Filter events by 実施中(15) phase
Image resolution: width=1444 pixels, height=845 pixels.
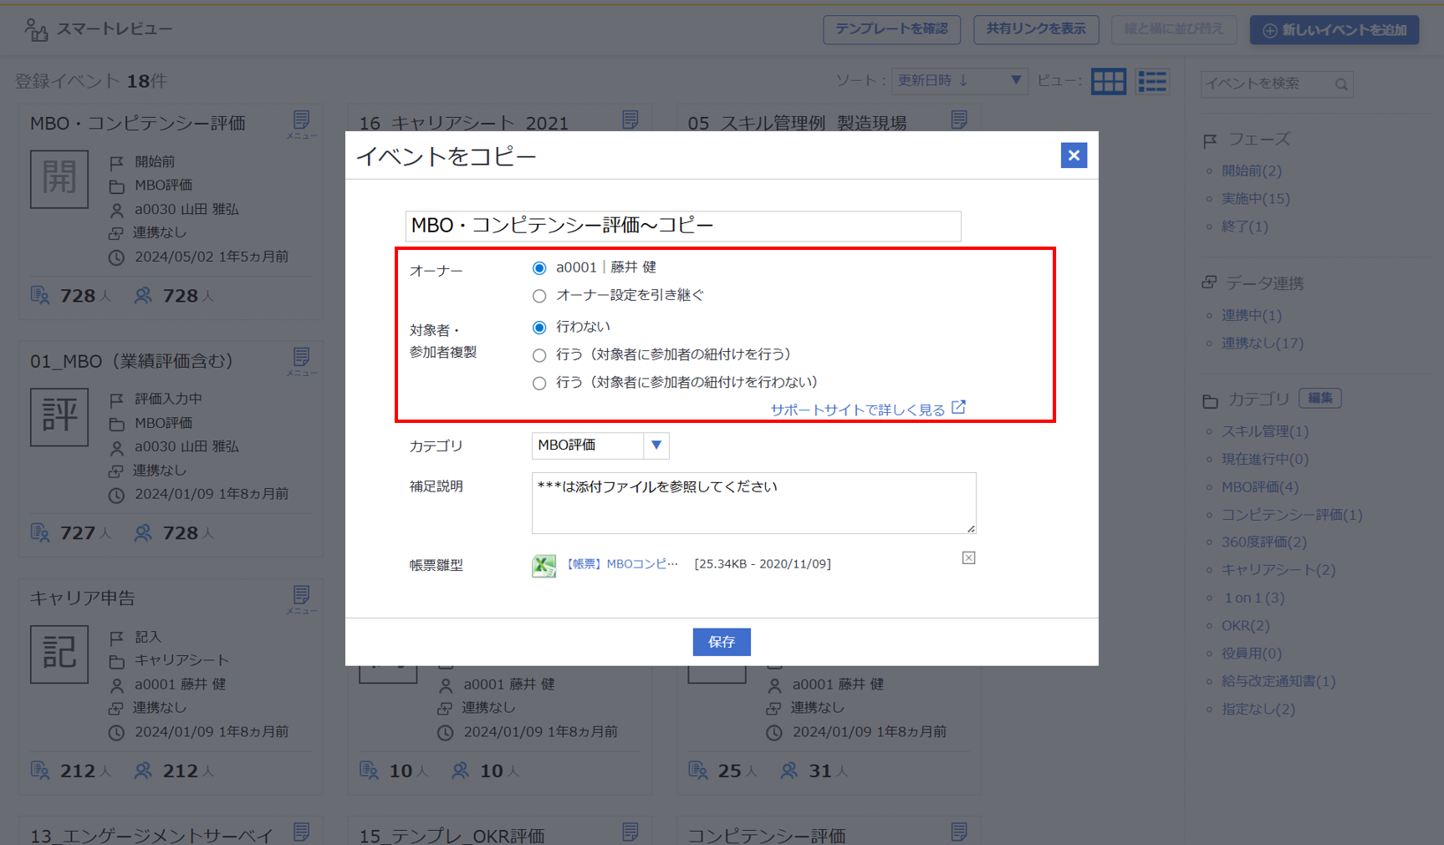[x=1255, y=198]
